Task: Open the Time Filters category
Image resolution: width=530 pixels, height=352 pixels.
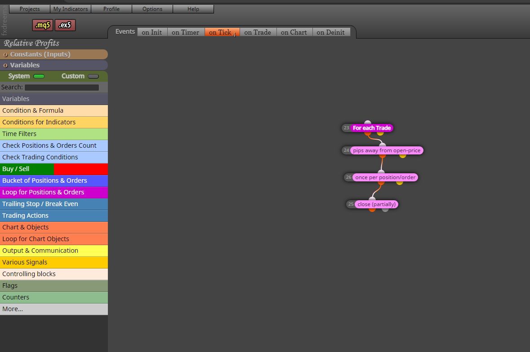Action: pyautogui.click(x=54, y=134)
